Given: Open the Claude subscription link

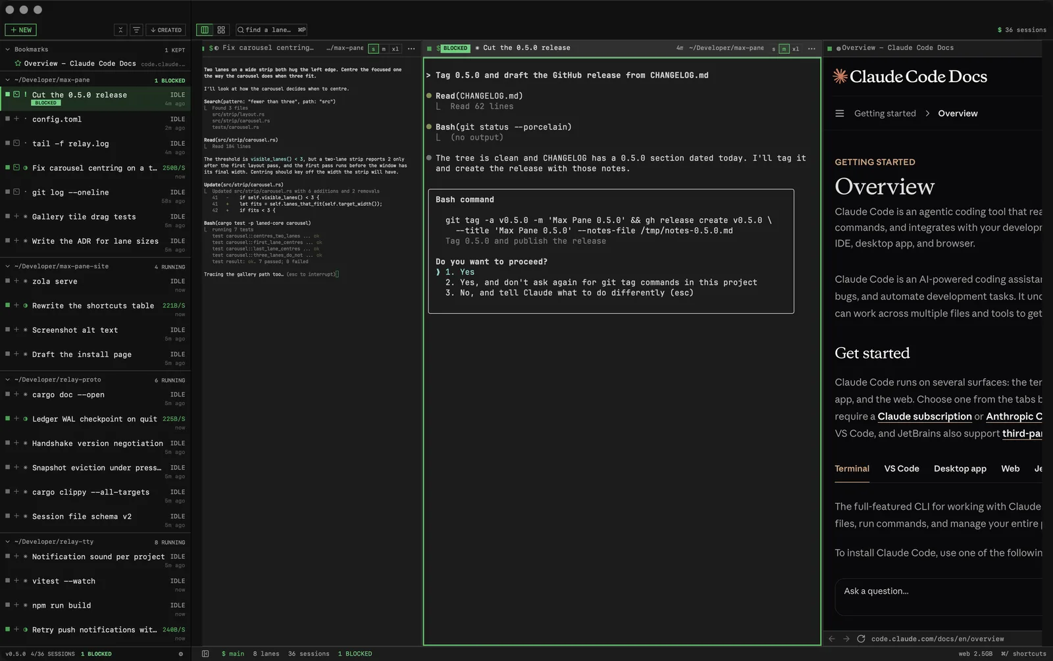Looking at the screenshot, I should coord(925,416).
